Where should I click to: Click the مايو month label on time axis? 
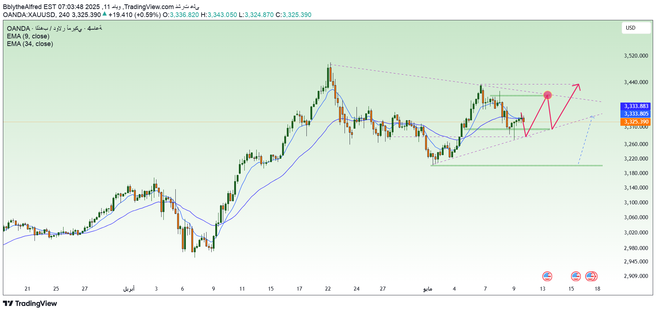(x=428, y=289)
